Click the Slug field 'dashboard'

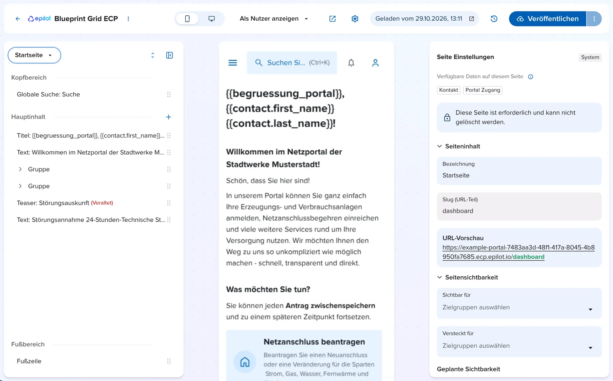[519, 206]
